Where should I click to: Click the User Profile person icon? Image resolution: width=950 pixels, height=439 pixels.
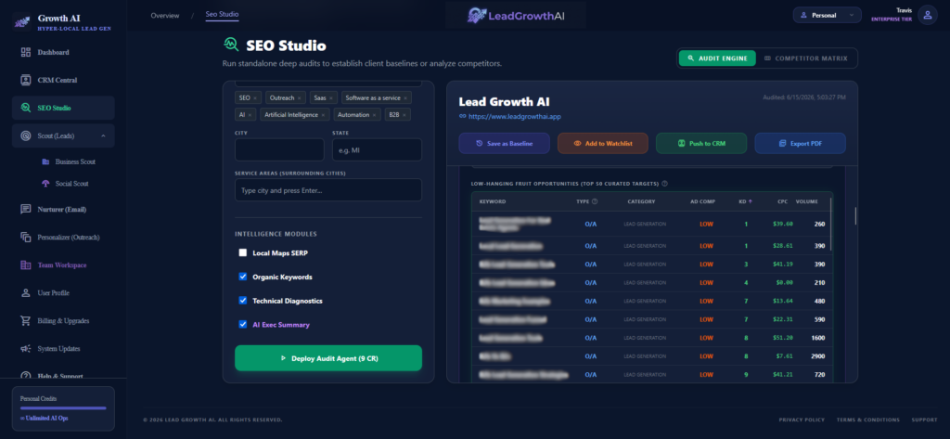(25, 293)
